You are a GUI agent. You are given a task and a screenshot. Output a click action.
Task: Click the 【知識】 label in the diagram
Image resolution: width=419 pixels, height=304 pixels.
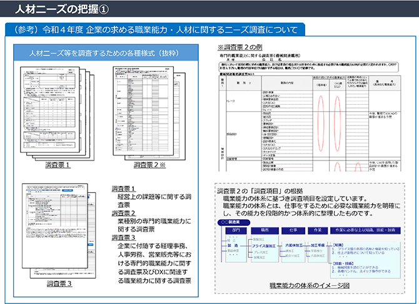click(x=338, y=245)
